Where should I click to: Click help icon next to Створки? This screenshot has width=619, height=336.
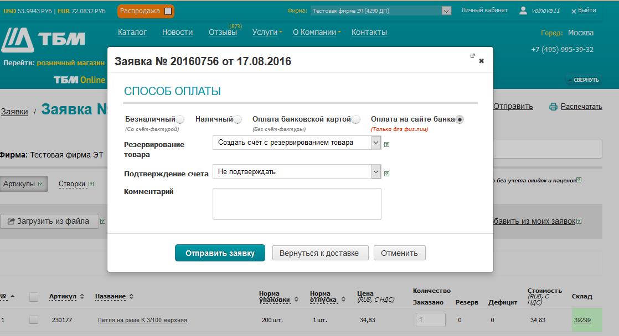pos(91,184)
